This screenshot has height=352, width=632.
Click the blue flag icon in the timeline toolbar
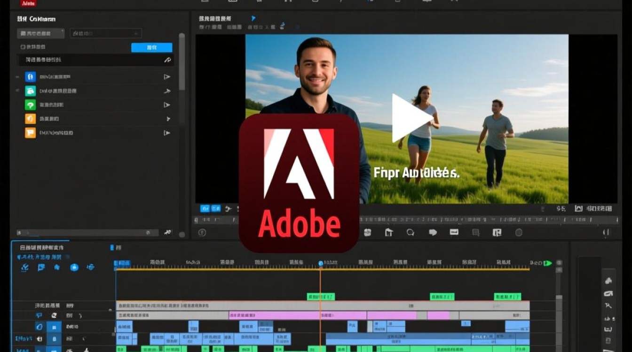(41, 268)
